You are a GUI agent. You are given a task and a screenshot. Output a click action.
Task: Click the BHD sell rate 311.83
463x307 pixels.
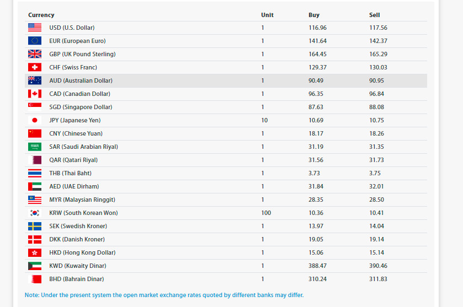pyautogui.click(x=378, y=279)
